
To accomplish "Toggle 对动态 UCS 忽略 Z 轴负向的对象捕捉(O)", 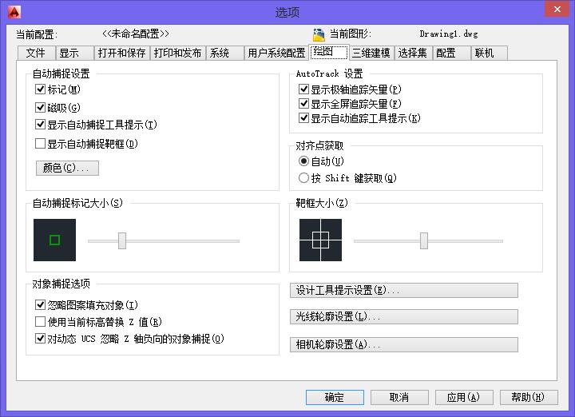I will point(40,339).
